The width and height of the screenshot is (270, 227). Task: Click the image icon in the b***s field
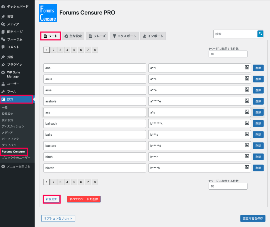[x=247, y=134]
